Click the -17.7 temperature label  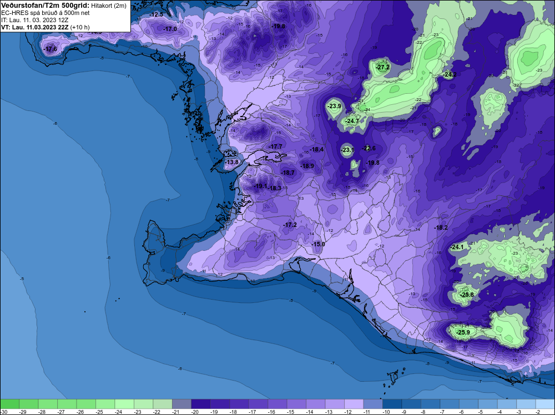[x=276, y=146]
